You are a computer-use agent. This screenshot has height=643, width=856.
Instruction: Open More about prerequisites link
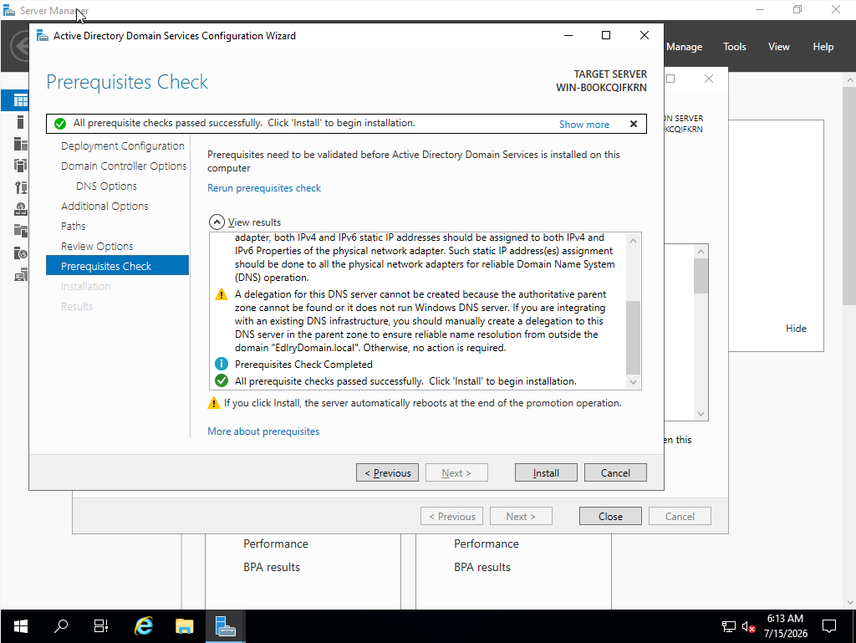(263, 431)
